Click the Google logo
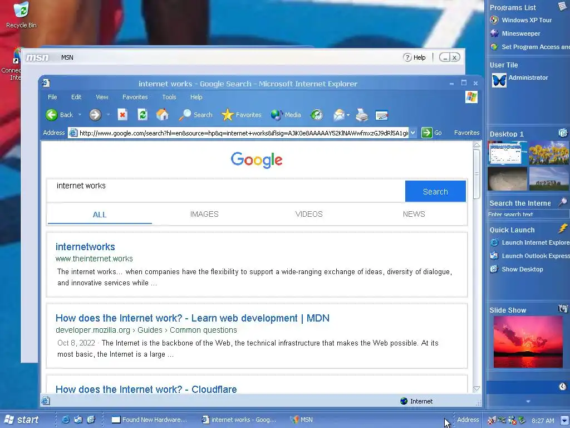The width and height of the screenshot is (570, 428). click(x=257, y=160)
